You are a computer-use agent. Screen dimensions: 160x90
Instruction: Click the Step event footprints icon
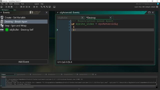click(2, 25)
